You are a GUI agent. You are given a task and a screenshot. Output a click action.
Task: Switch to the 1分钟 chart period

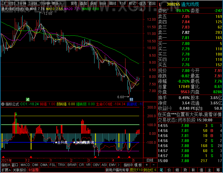click(22, 3)
